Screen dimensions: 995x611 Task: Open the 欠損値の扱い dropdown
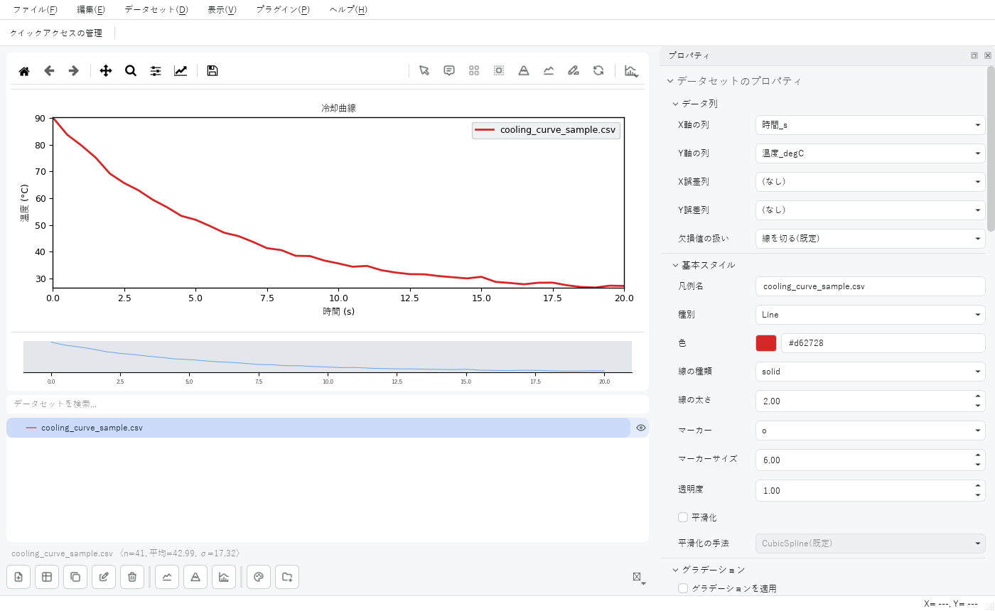click(x=871, y=239)
